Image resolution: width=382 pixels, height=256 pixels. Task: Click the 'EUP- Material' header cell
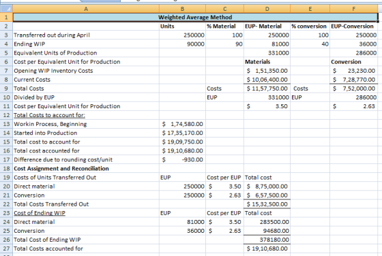[267, 27]
